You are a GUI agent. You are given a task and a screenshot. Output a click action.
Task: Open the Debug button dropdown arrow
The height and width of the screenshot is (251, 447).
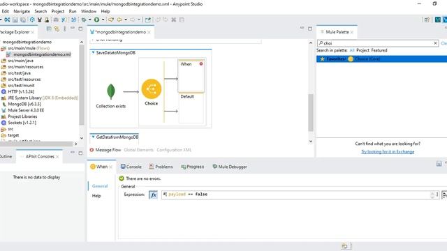[x=89, y=20]
